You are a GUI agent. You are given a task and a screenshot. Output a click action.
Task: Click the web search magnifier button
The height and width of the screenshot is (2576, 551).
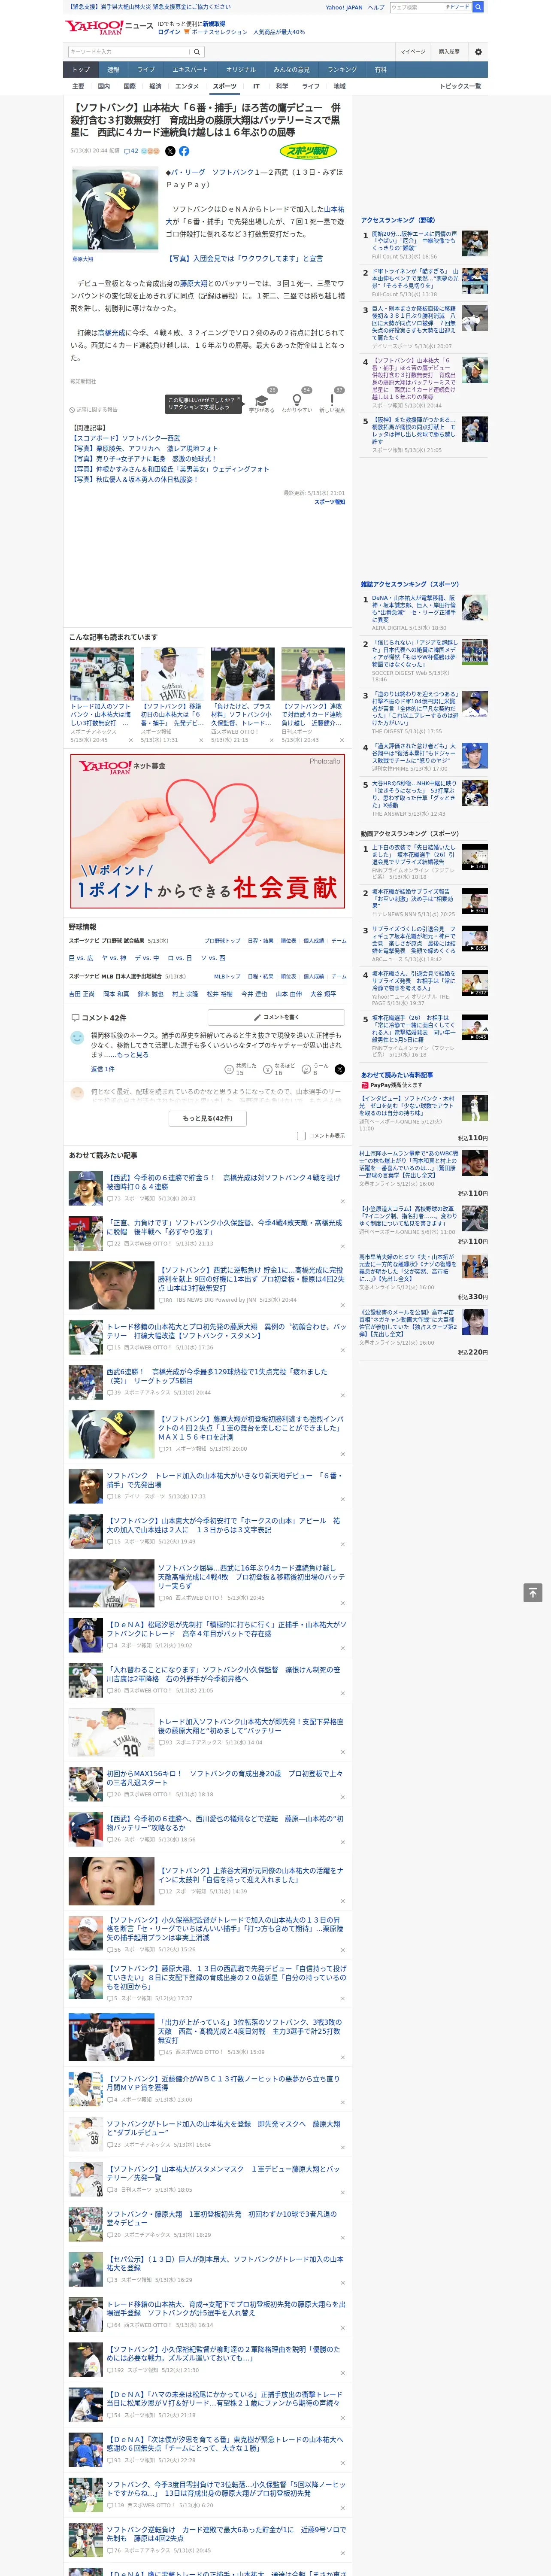point(478,7)
